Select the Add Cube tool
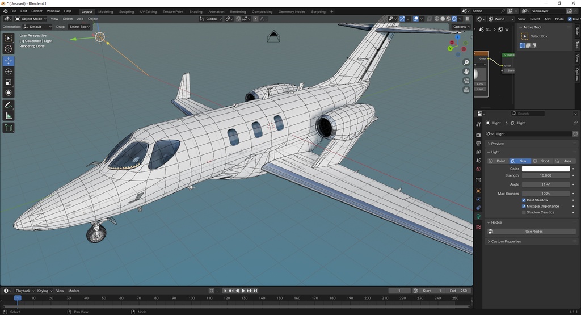The height and width of the screenshot is (315, 581). click(x=9, y=128)
